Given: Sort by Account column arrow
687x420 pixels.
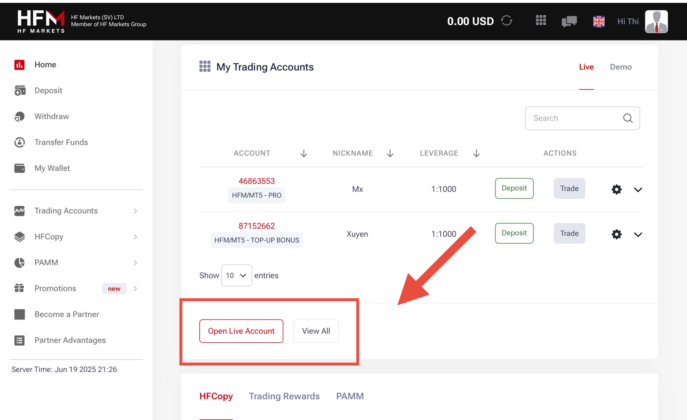Looking at the screenshot, I should coord(303,153).
